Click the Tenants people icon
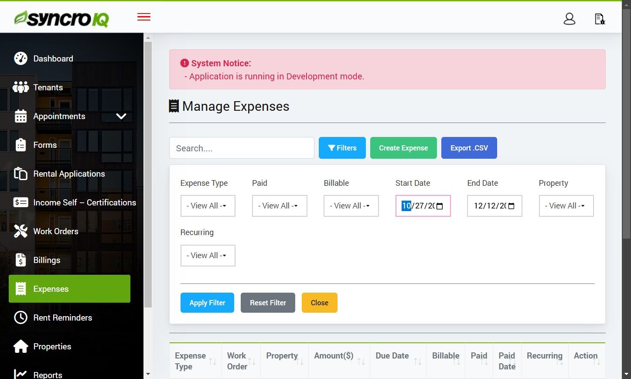This screenshot has height=379, width=631. coord(20,87)
